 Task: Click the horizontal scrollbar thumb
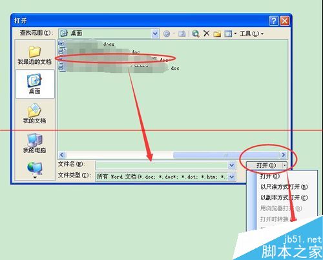click(226, 155)
